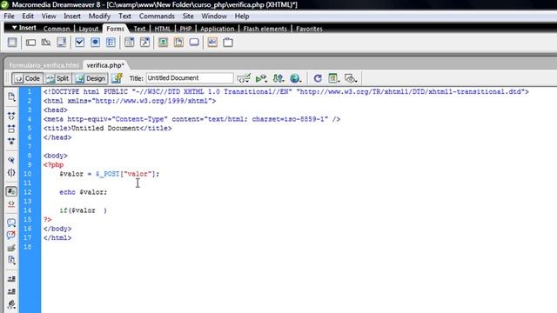Viewport: 557px width, 313px height.
Task: Toggle Highlight Invalid HTML in coding toolbar
Action: 11,204
